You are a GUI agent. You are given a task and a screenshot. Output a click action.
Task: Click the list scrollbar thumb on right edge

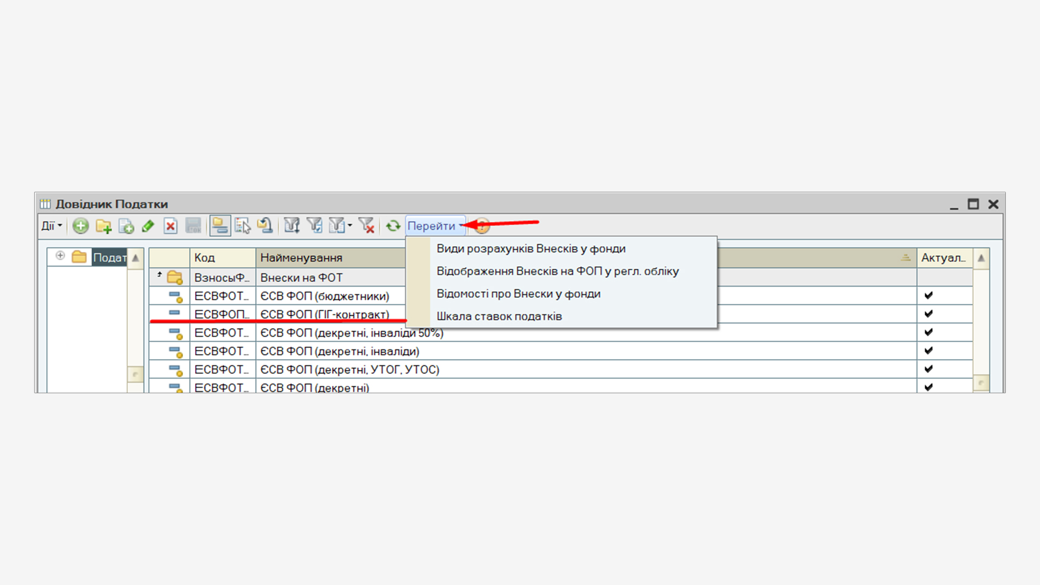981,383
